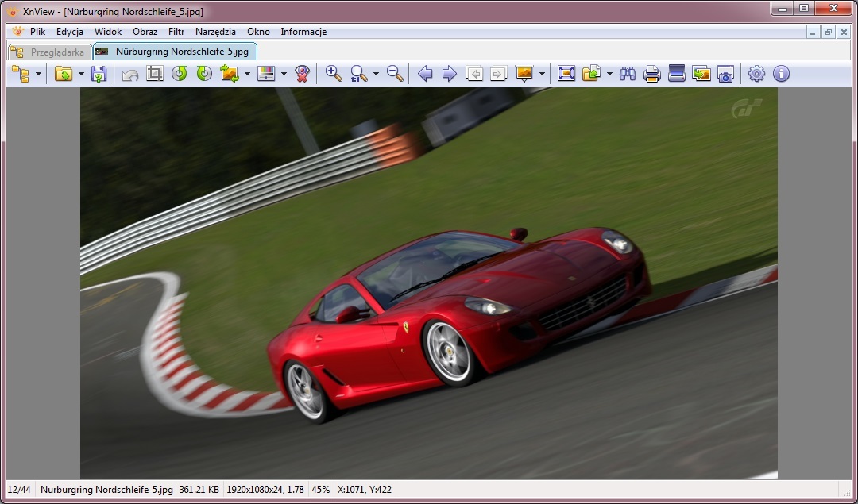
Task: Switch to the Przeglądarka tab
Action: tap(50, 52)
